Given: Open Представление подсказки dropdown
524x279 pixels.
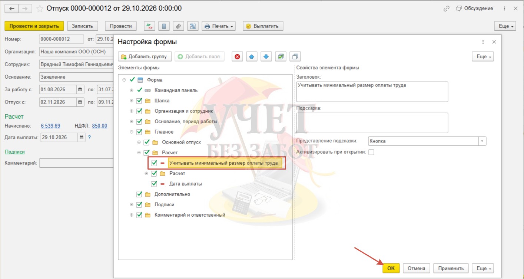Looking at the screenshot, I should coord(482,141).
